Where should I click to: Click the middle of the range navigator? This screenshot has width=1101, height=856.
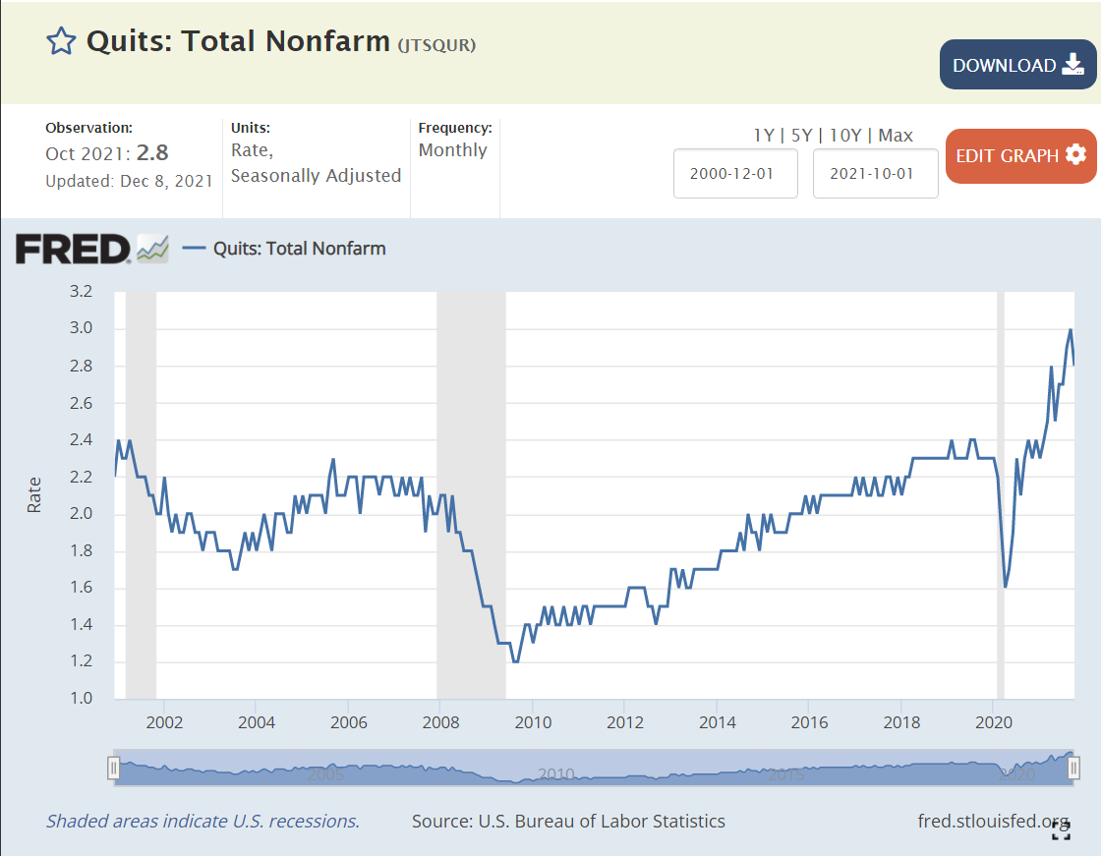coord(594,768)
